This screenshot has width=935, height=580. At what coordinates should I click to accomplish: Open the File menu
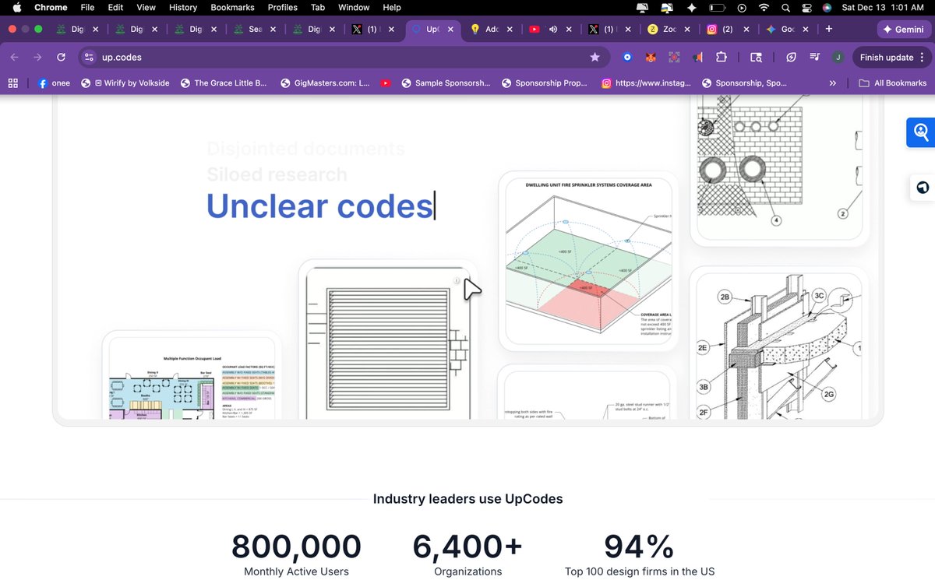click(88, 7)
